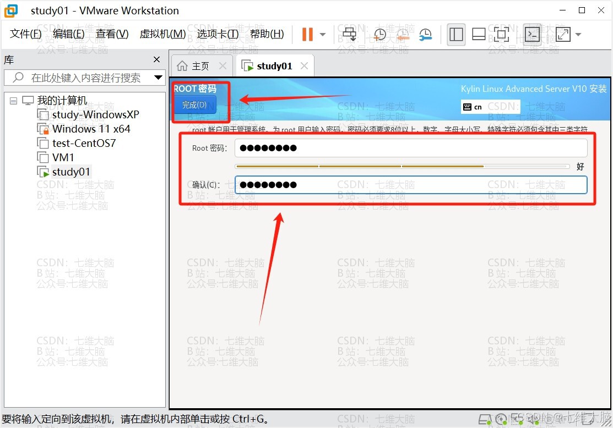Open the snapshot manager wrench icon

425,34
